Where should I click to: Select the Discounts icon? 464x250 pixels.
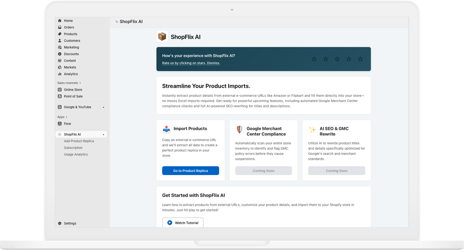pyautogui.click(x=60, y=54)
